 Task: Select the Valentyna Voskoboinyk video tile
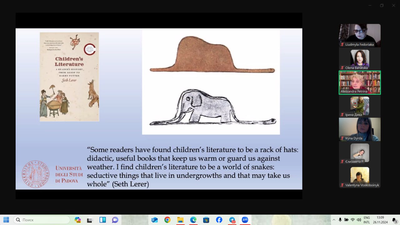(360, 177)
